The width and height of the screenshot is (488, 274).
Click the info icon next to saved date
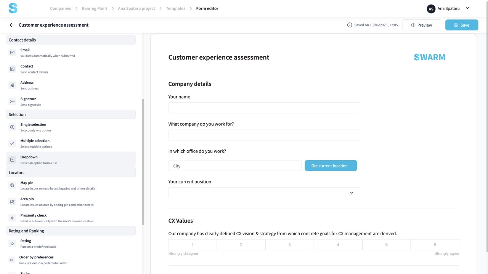[350, 25]
